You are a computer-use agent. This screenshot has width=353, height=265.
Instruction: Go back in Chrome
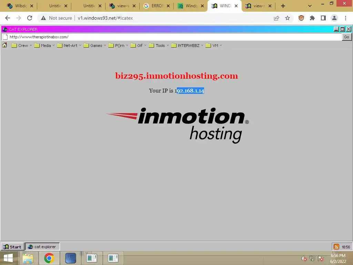click(8, 18)
